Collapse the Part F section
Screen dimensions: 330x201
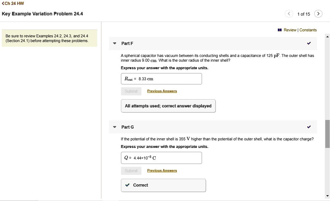(x=114, y=43)
